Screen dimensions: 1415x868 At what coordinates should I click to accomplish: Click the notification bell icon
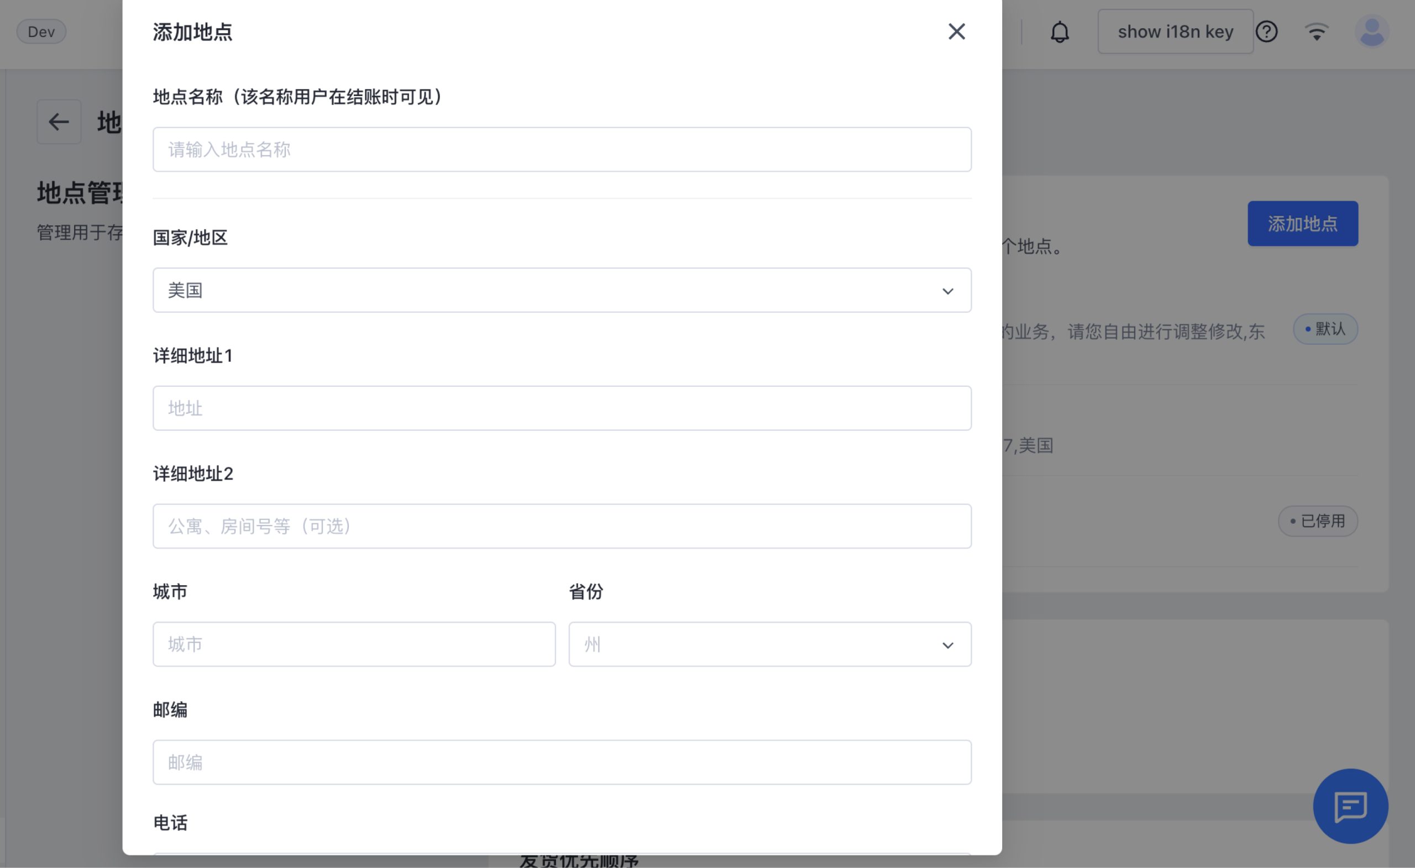click(x=1060, y=31)
